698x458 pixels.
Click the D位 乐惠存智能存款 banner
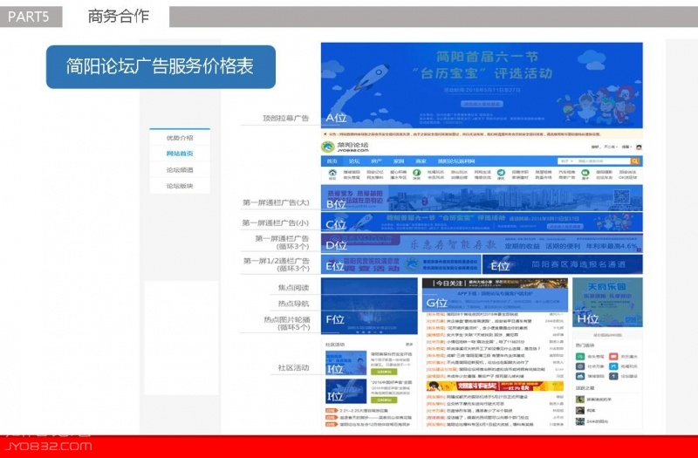tap(482, 243)
